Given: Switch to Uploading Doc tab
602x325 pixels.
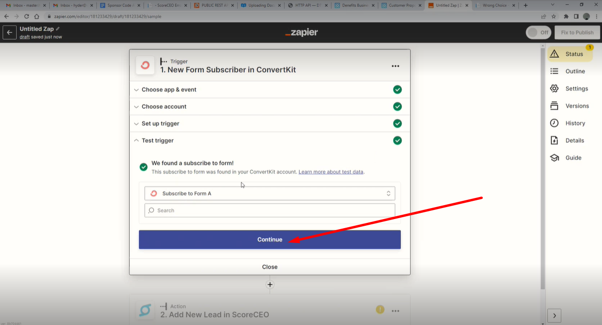Looking at the screenshot, I should coord(260,5).
